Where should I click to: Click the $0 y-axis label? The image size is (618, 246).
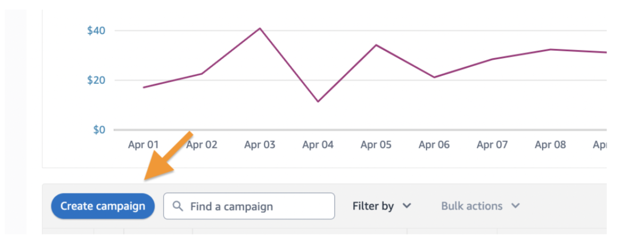99,130
